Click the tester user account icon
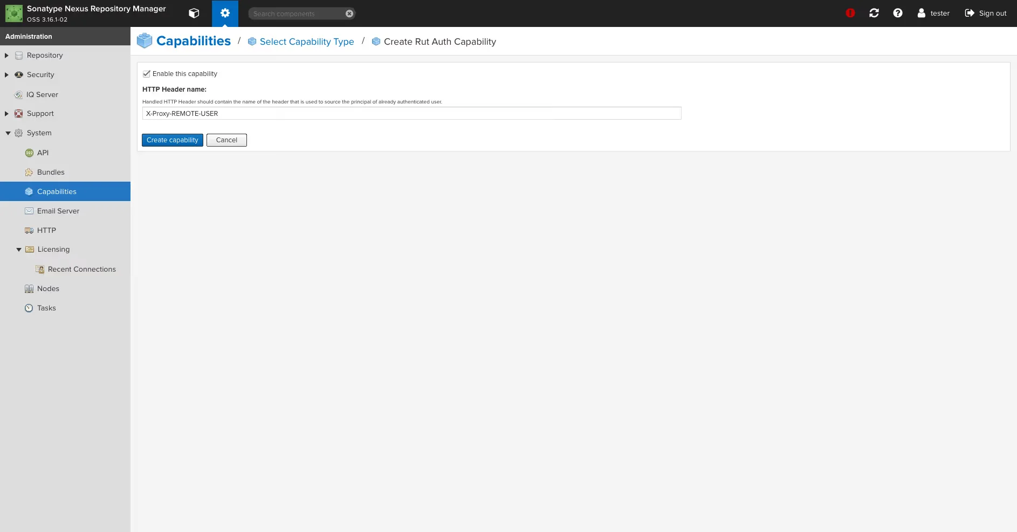This screenshot has height=532, width=1017. coord(922,13)
